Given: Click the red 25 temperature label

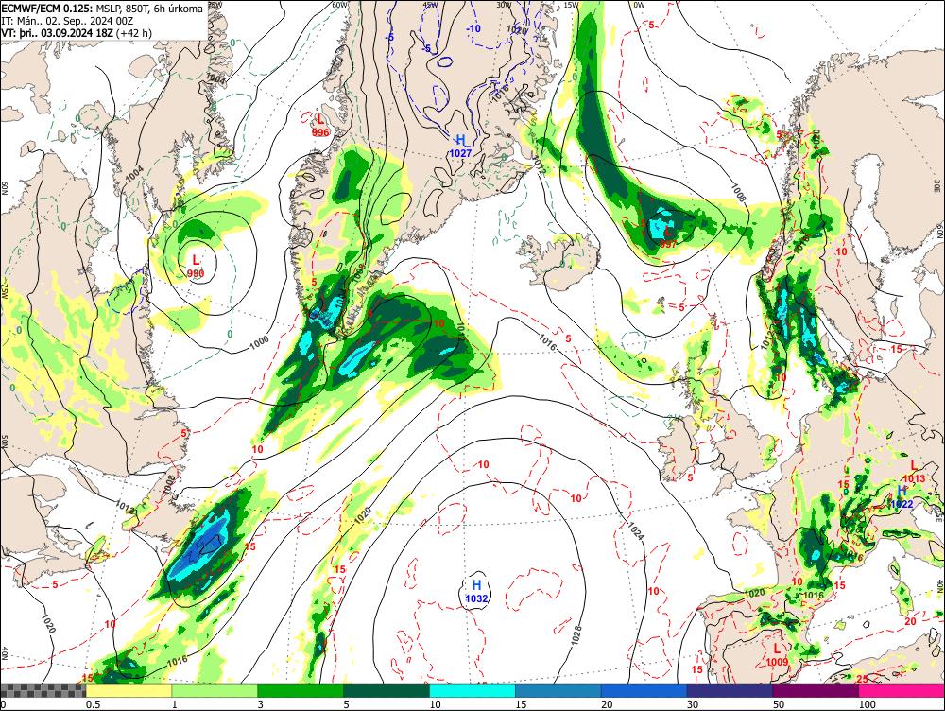Looking at the screenshot, I should [863, 679].
